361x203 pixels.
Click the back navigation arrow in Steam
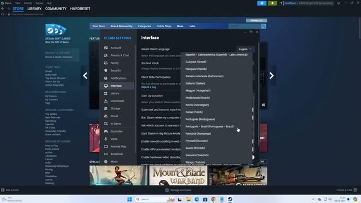point(2,8)
